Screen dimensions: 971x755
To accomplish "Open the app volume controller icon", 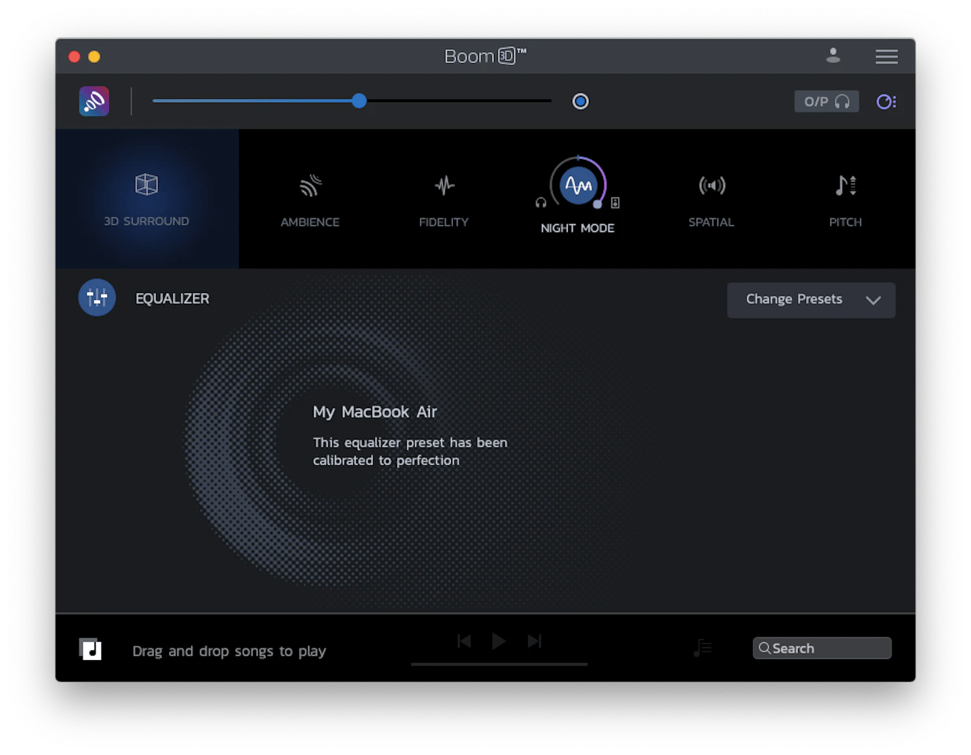I will [x=886, y=101].
